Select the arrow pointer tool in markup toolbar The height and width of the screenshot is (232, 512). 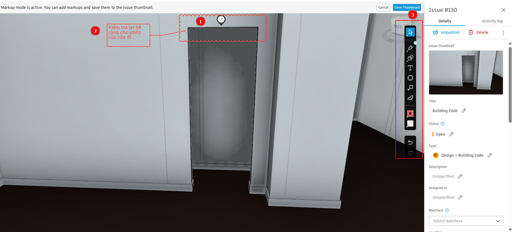pos(410,32)
